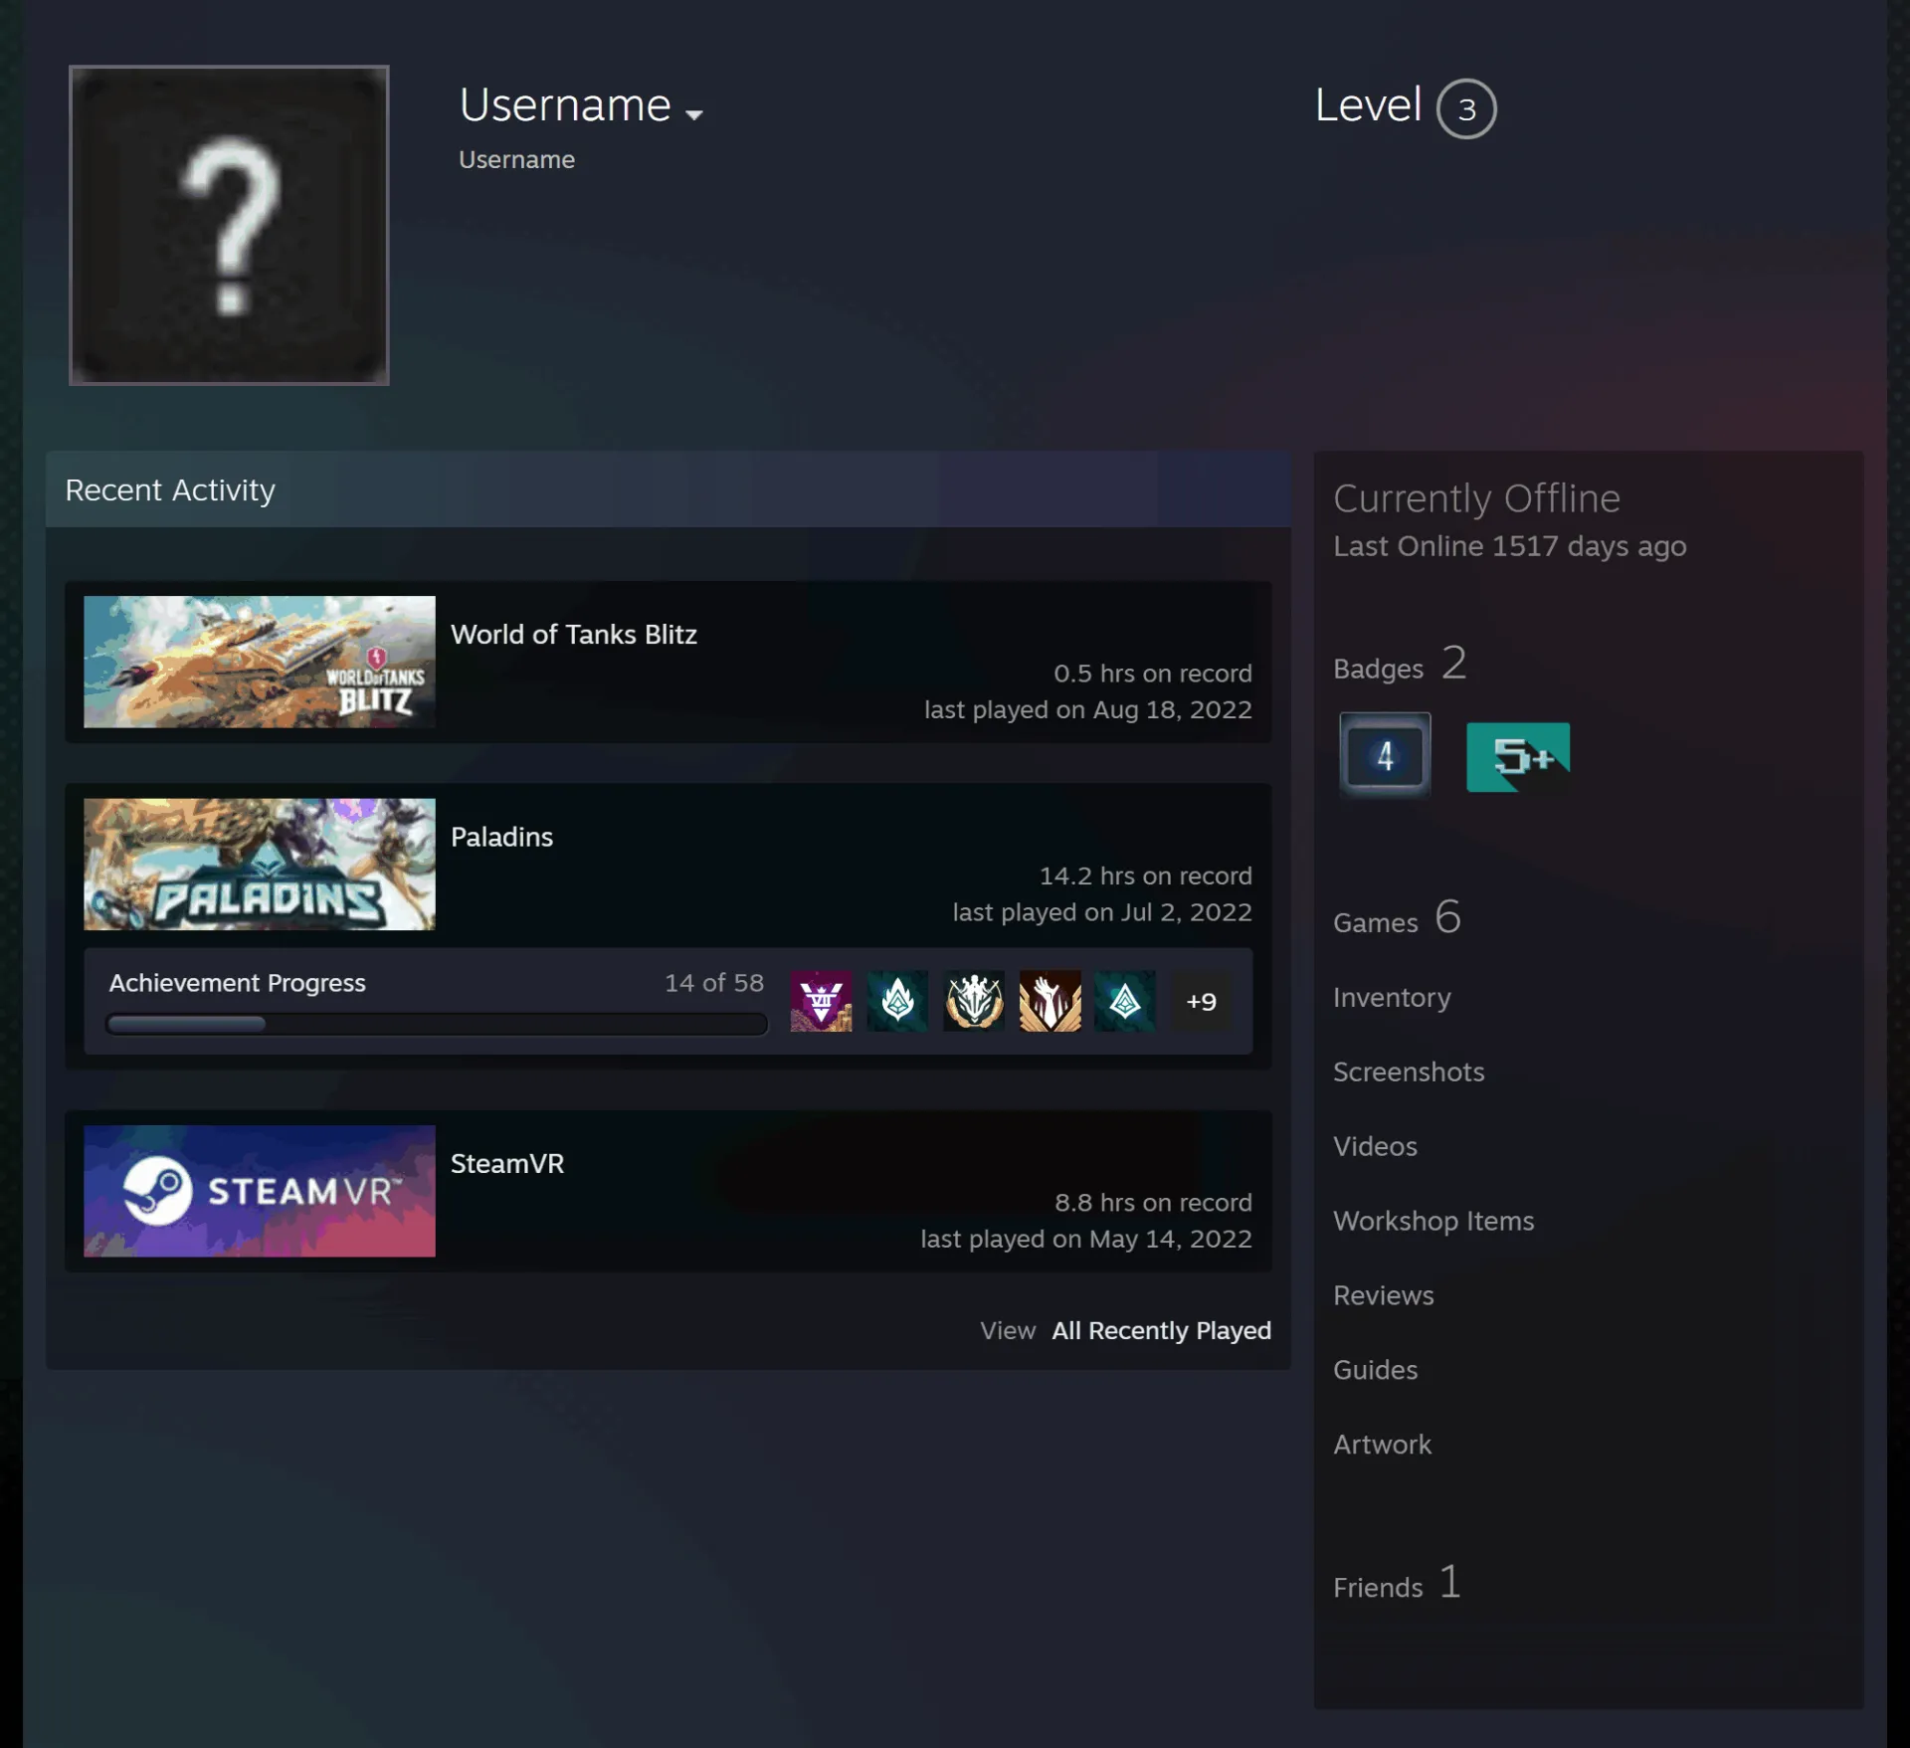Click the Level label
The width and height of the screenshot is (1910, 1748).
[x=1368, y=104]
